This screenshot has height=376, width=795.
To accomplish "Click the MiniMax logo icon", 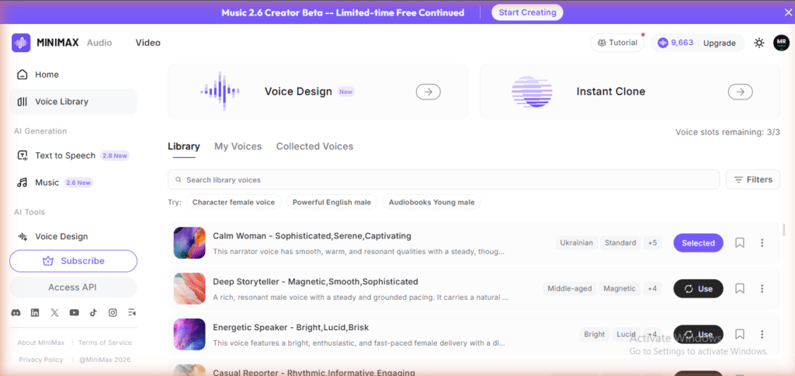I will click(21, 44).
